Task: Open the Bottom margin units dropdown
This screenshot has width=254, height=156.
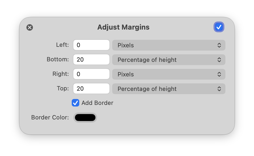Action: [x=169, y=60]
